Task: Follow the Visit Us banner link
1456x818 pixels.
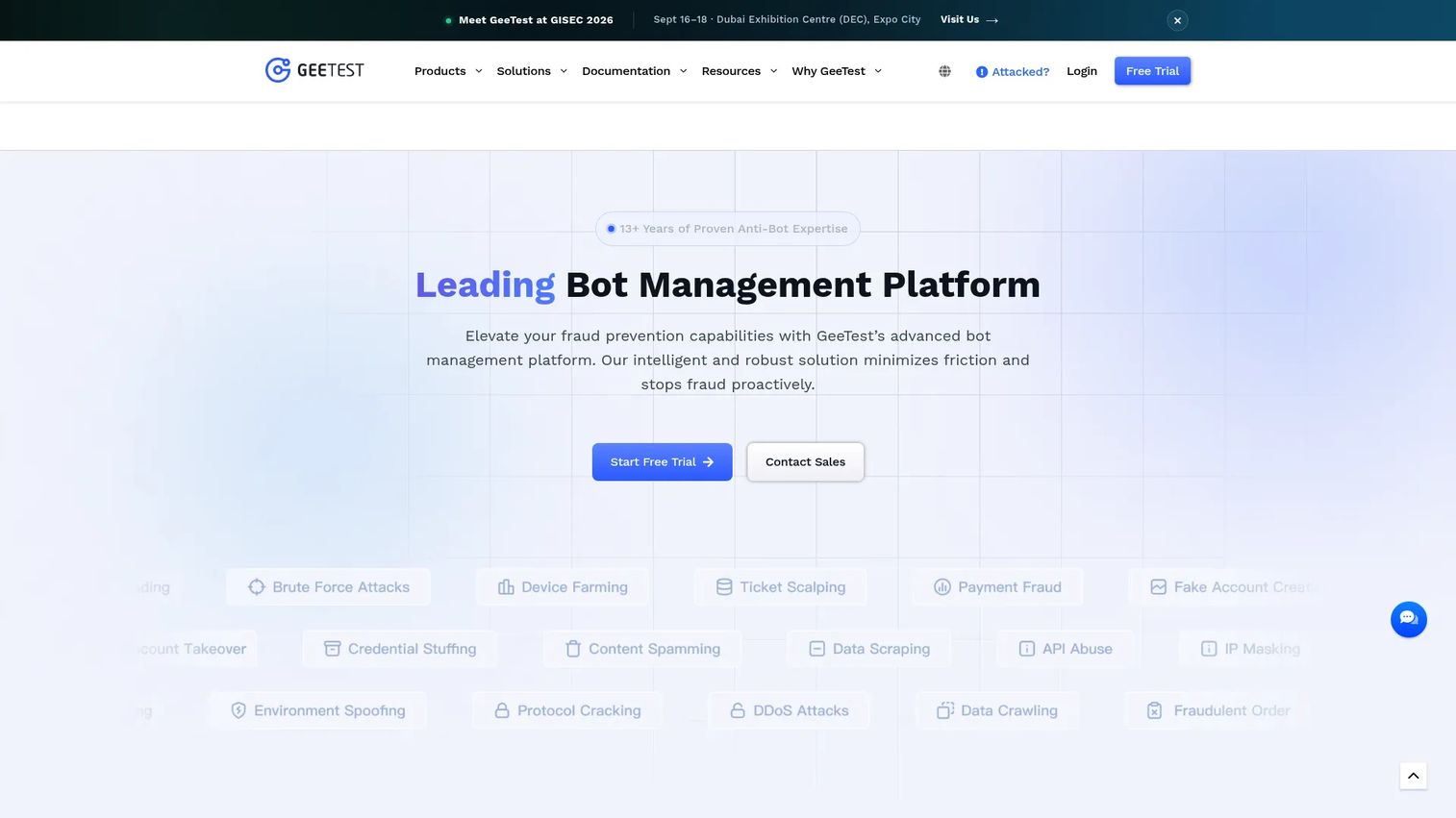Action: (x=969, y=20)
